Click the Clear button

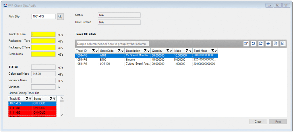click(258, 122)
